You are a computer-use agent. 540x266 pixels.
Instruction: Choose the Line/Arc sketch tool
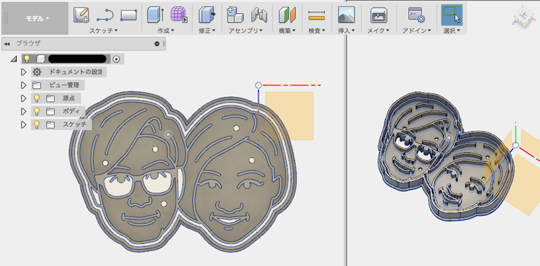pos(105,15)
